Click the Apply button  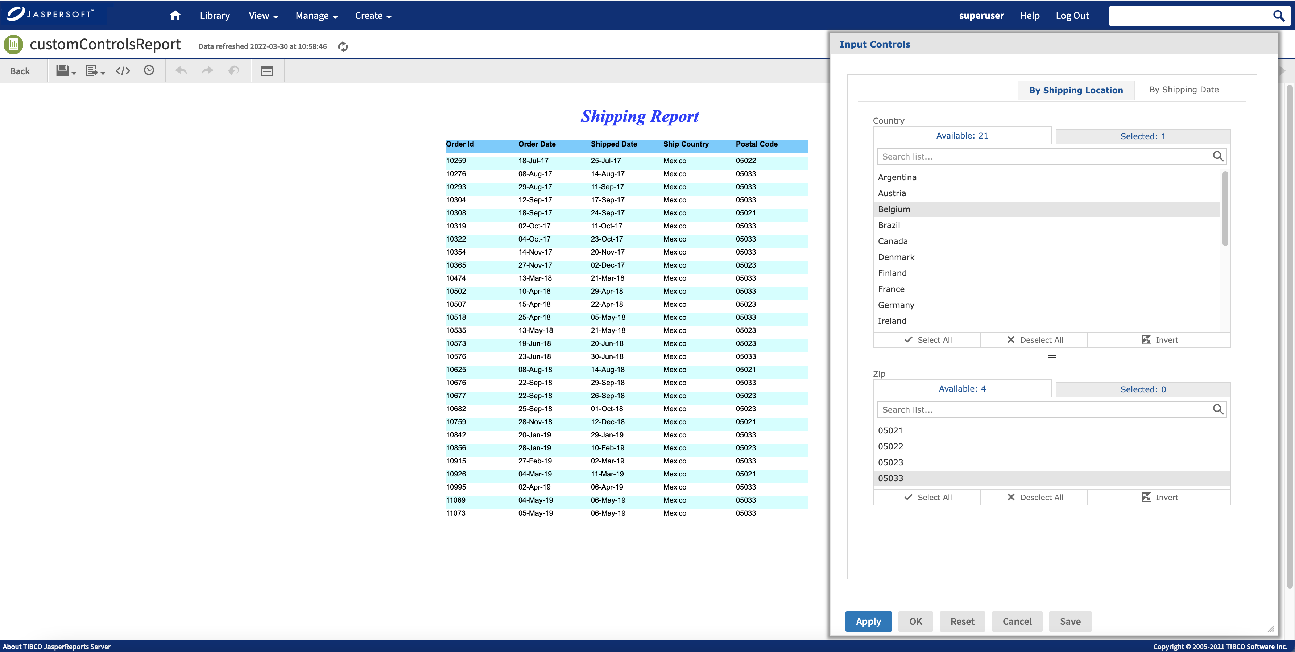(x=869, y=621)
